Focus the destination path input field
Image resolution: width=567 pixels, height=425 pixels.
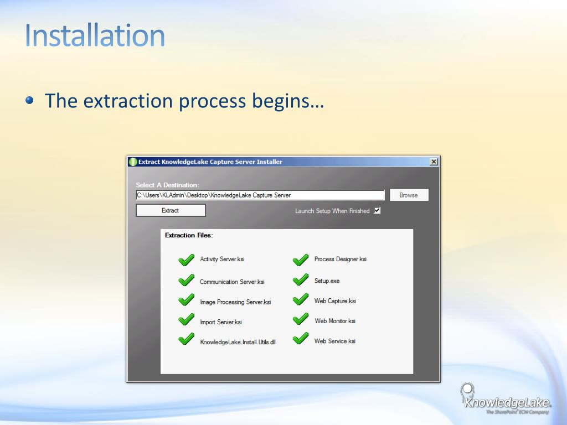click(x=260, y=195)
